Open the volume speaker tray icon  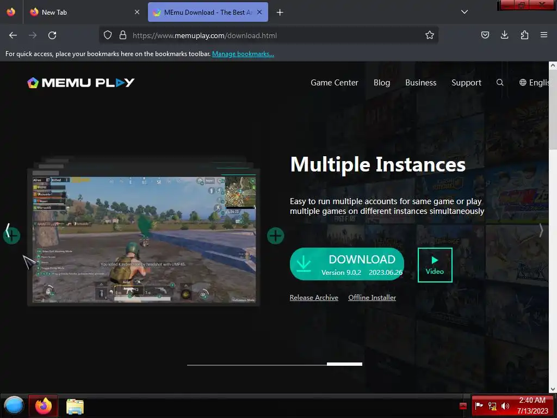[505, 406]
